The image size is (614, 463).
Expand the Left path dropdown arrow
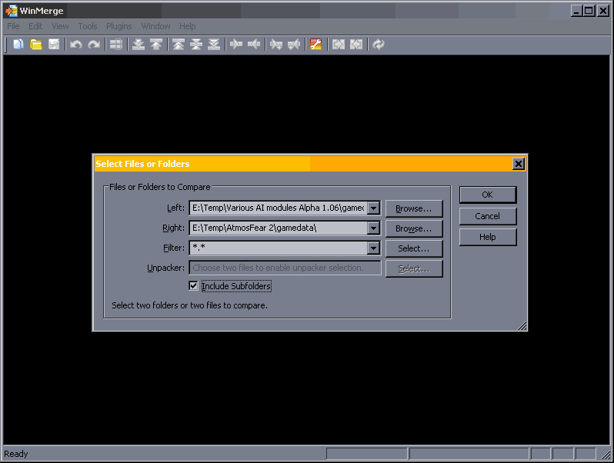click(374, 208)
